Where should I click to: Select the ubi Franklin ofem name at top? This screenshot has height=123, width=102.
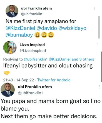click(36, 8)
